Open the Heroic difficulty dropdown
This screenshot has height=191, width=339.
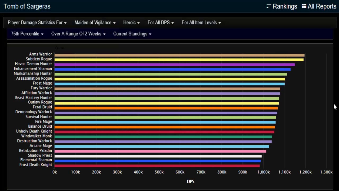coord(131,23)
